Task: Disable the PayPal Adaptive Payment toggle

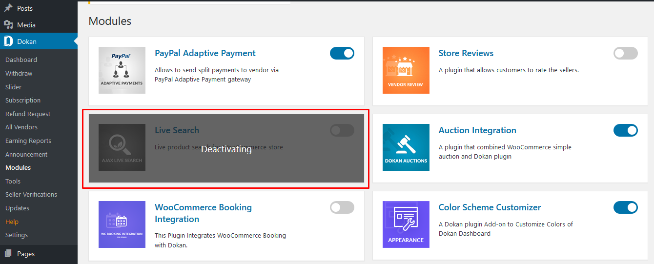Action: tap(342, 53)
